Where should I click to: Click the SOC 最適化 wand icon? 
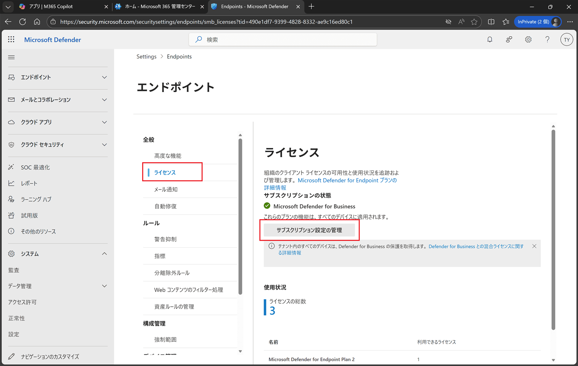12,167
